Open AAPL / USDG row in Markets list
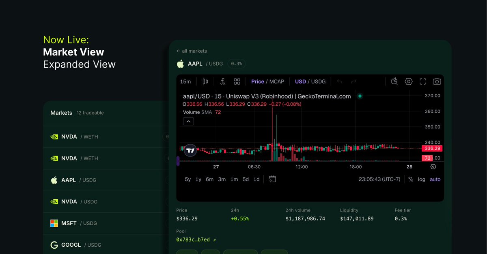Screen dimensions: 487x254 click(x=106, y=180)
